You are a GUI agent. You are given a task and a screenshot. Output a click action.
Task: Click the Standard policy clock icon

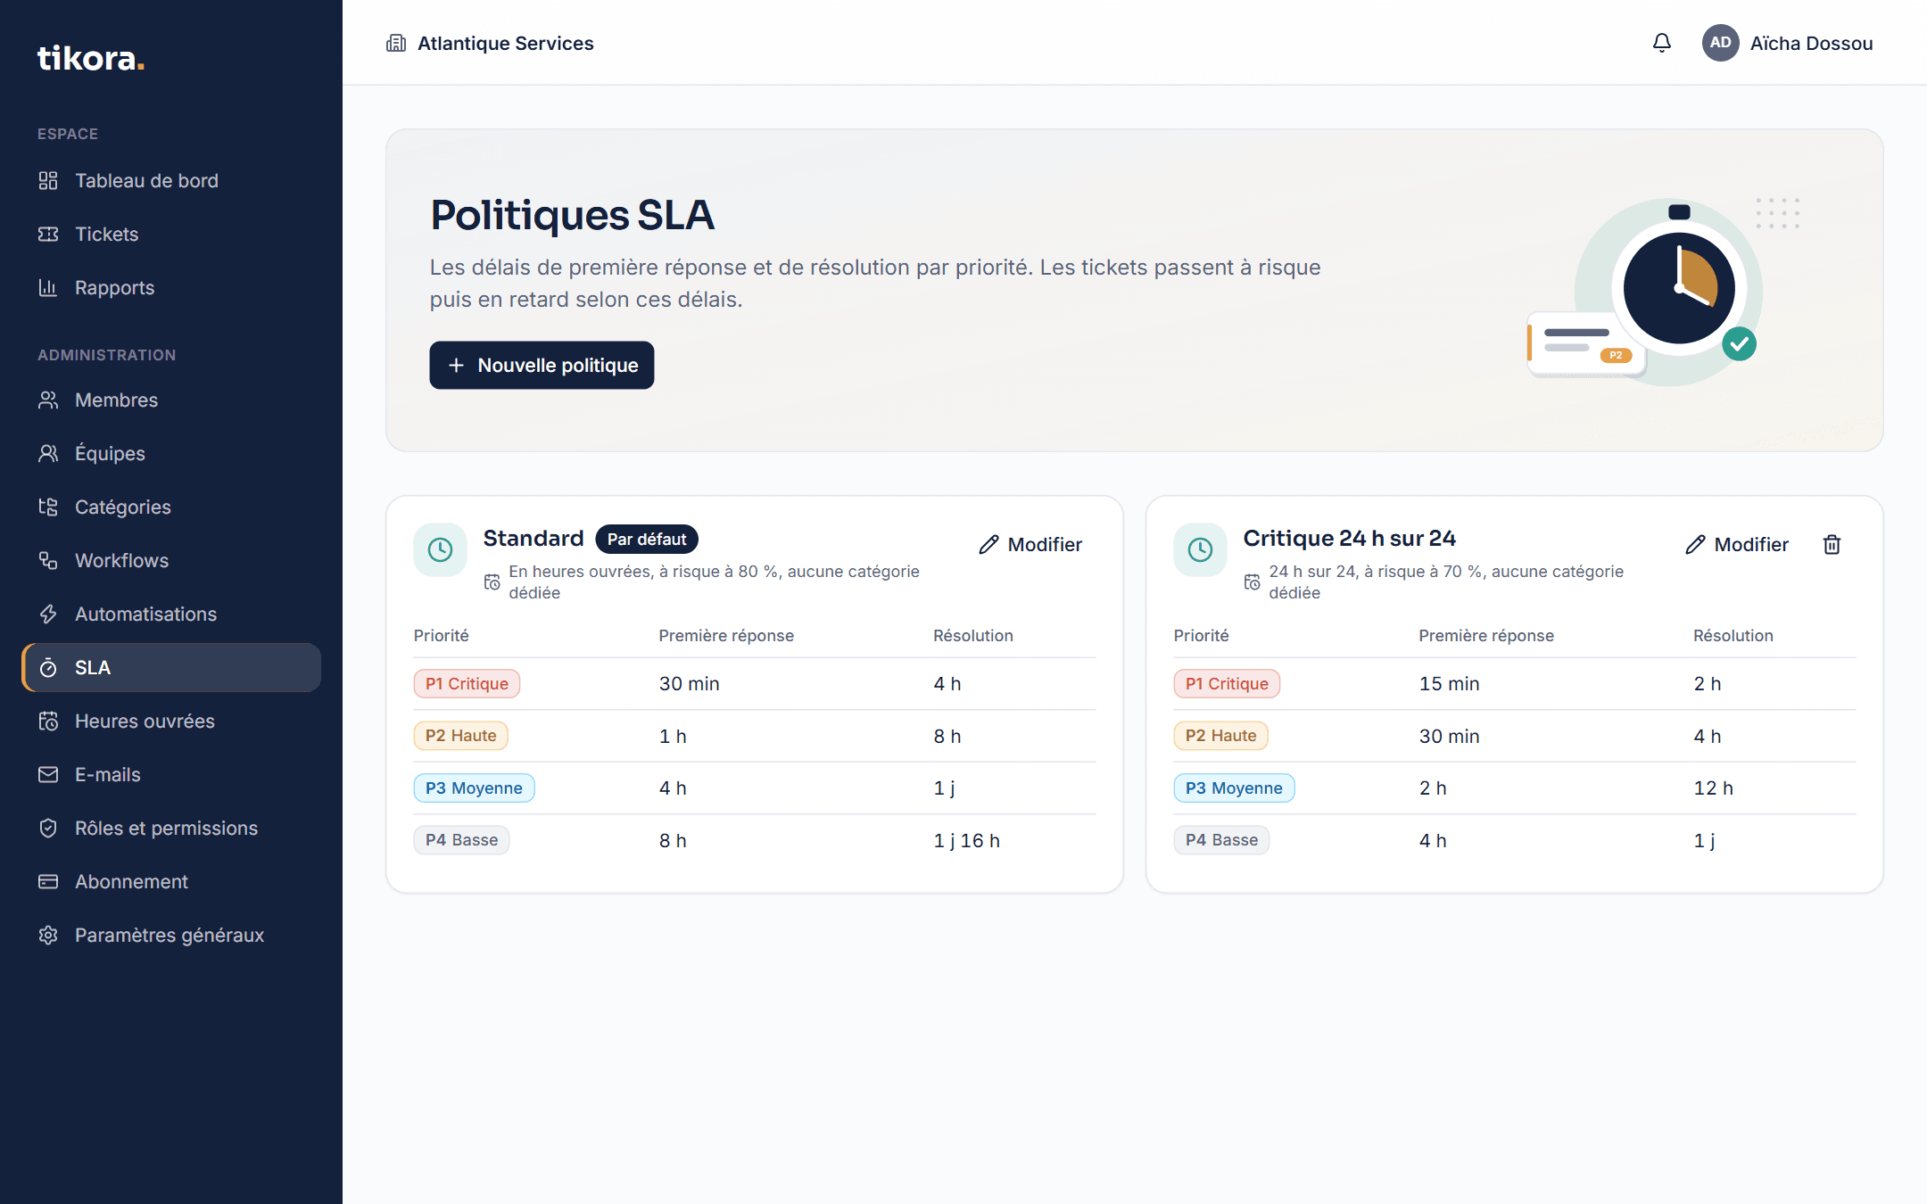pyautogui.click(x=440, y=549)
